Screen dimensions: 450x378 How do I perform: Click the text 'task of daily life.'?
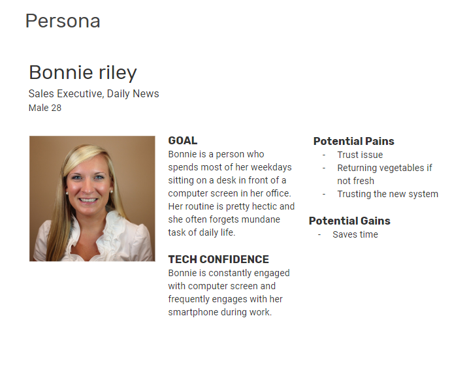201,232
